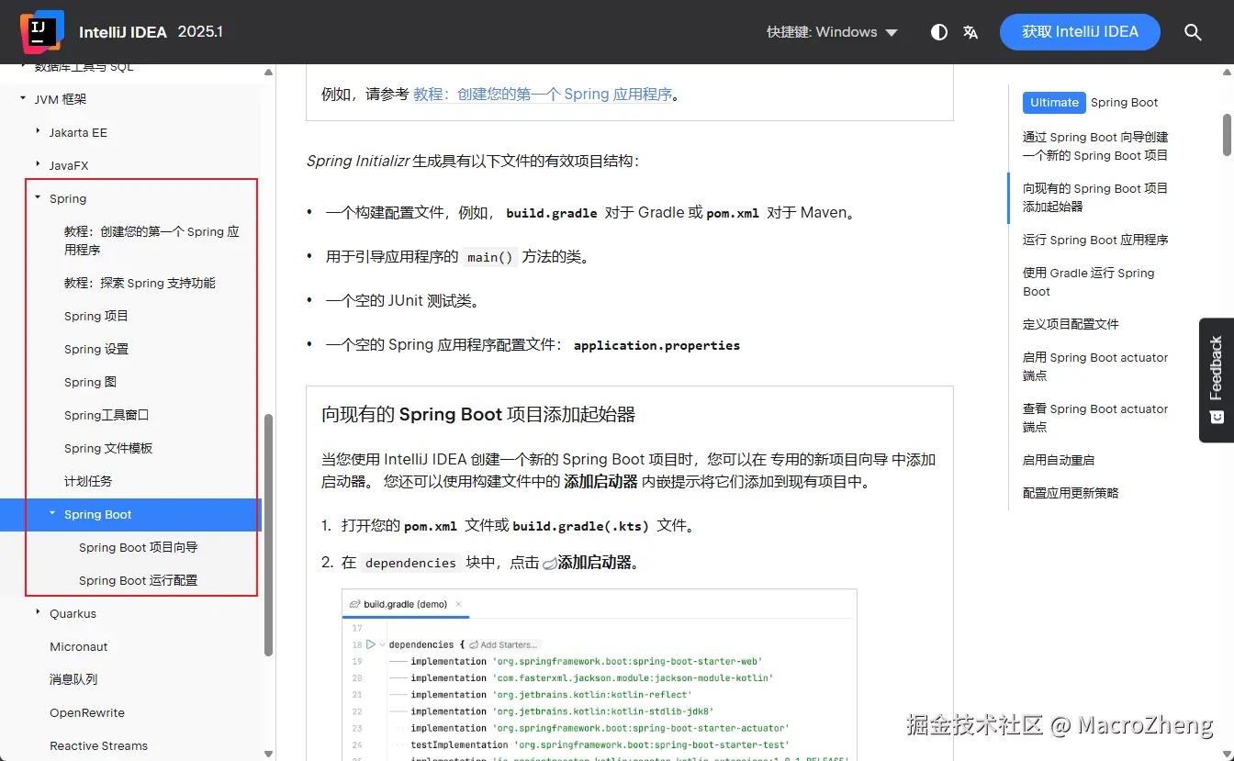Open the Spring工具窗口 sidebar page

[x=107, y=415]
